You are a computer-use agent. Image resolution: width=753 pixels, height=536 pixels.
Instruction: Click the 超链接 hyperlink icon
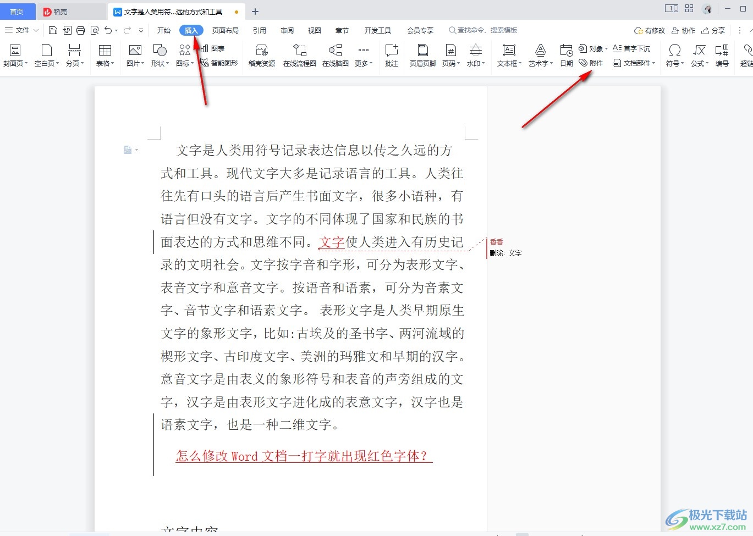746,56
